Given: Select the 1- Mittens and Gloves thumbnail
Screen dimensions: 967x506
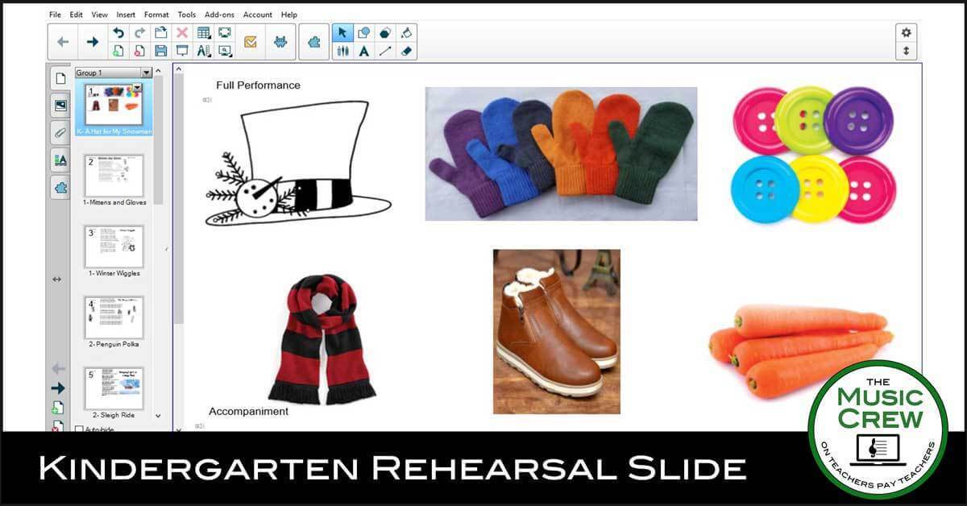Looking at the screenshot, I should 114,177.
